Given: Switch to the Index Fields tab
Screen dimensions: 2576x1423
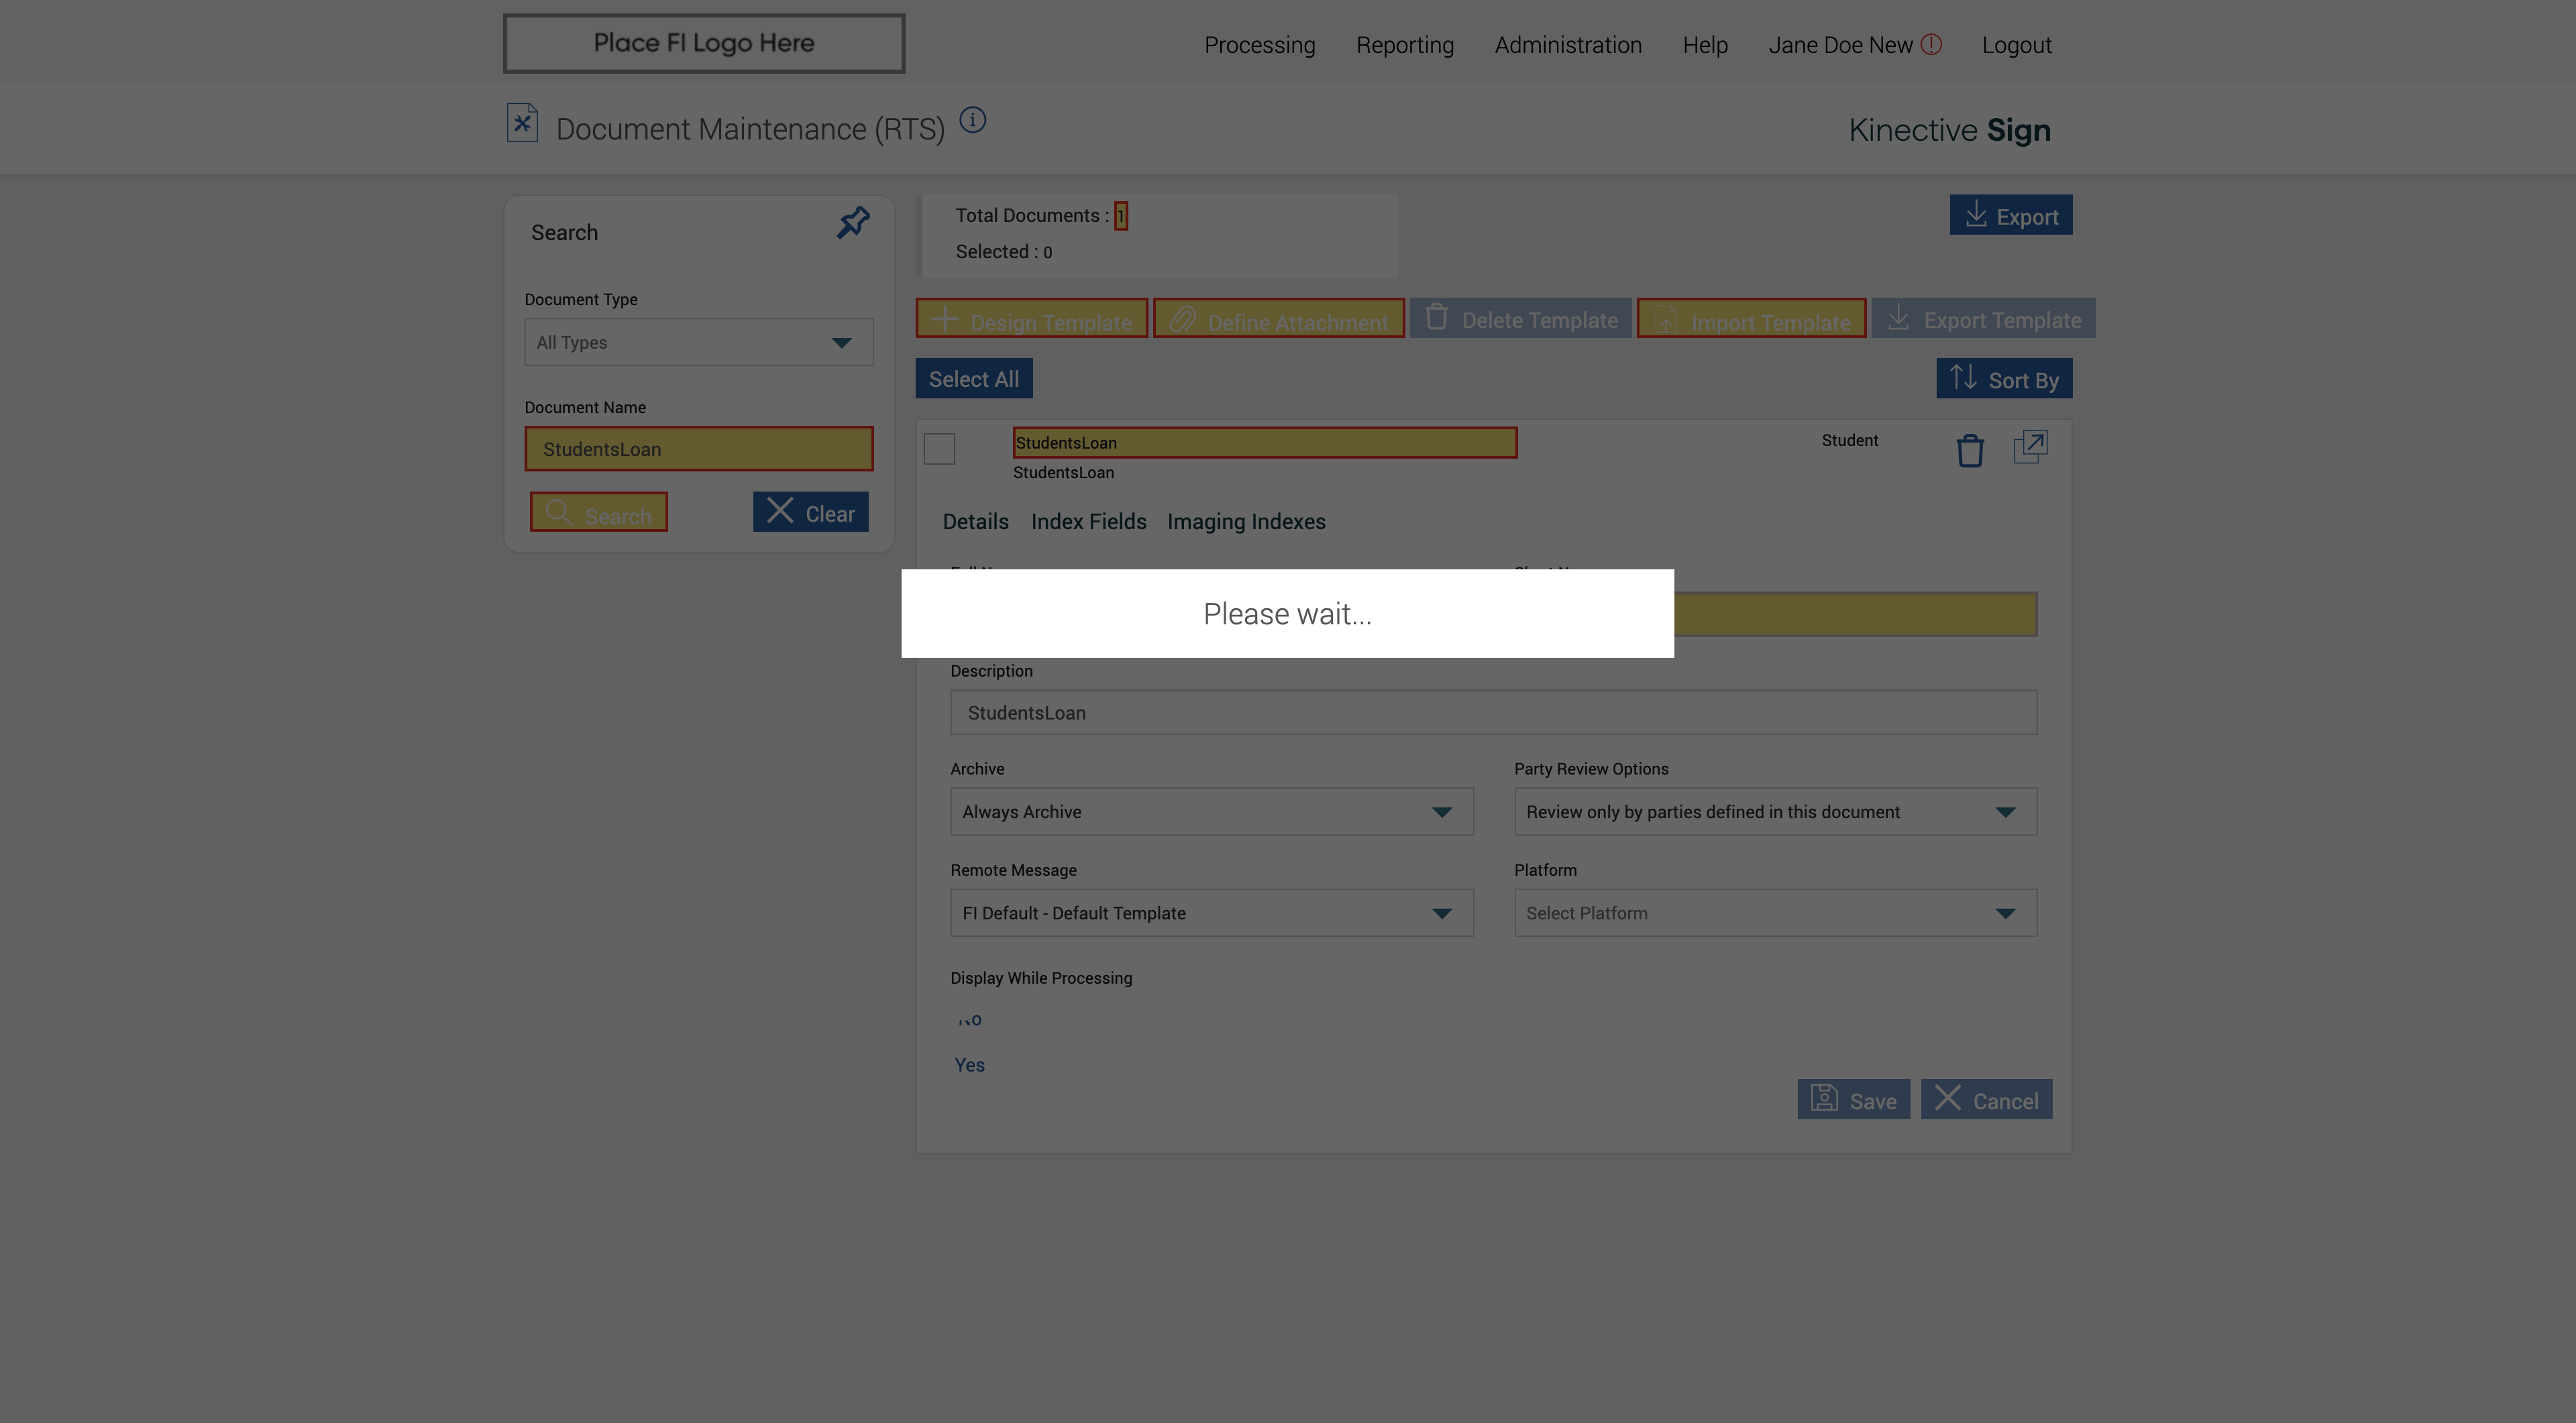Looking at the screenshot, I should [1088, 522].
